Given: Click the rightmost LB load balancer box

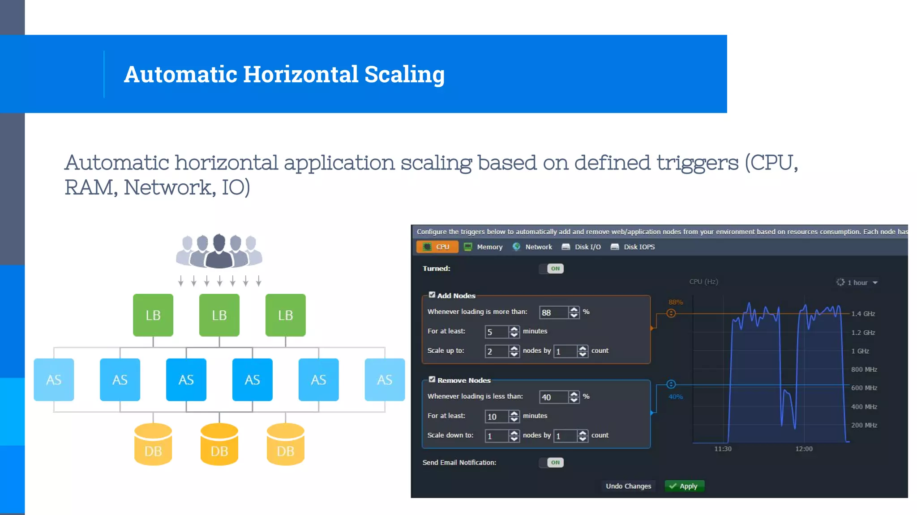Looking at the screenshot, I should (x=286, y=315).
